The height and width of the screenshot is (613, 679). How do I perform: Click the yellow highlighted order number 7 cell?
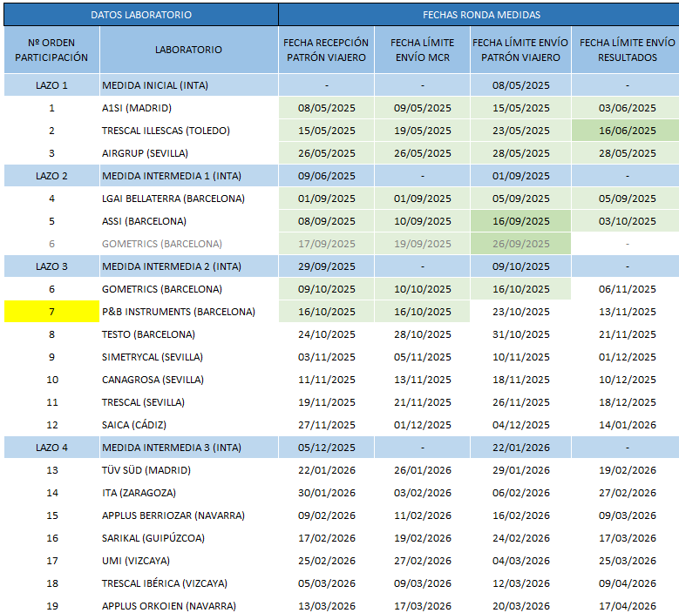(x=51, y=312)
